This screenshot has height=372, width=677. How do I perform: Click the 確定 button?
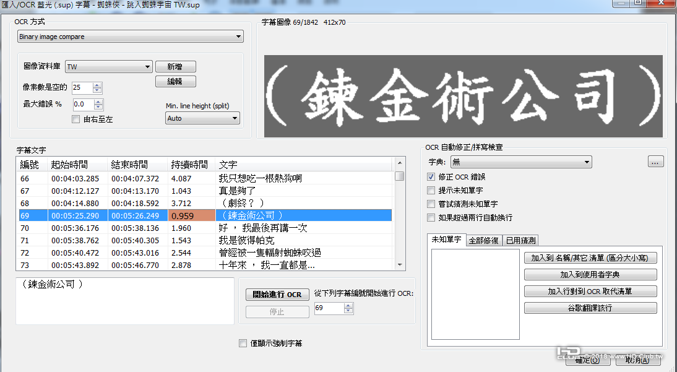coord(588,360)
